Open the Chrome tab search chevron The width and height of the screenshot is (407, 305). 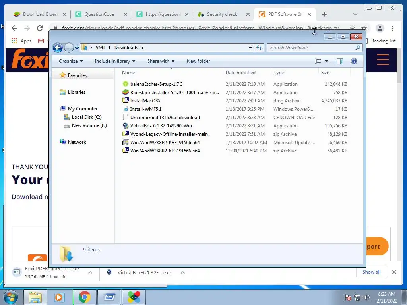tap(355, 14)
